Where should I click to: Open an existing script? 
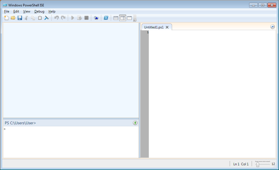pyautogui.click(x=13, y=18)
